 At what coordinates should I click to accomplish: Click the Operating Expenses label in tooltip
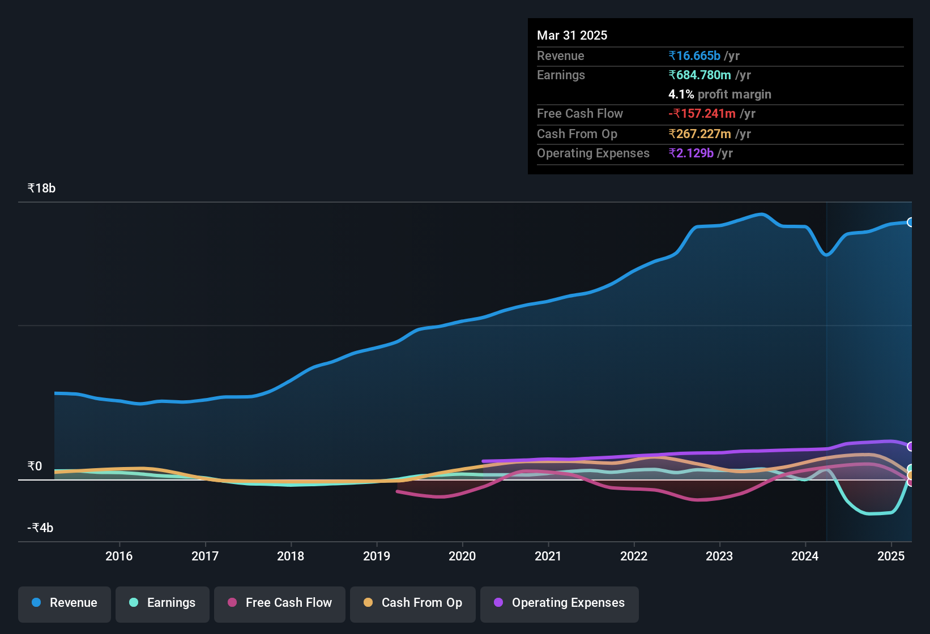click(593, 153)
